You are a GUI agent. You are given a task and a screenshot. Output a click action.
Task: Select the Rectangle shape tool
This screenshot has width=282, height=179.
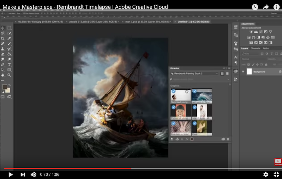[x=9, y=70]
